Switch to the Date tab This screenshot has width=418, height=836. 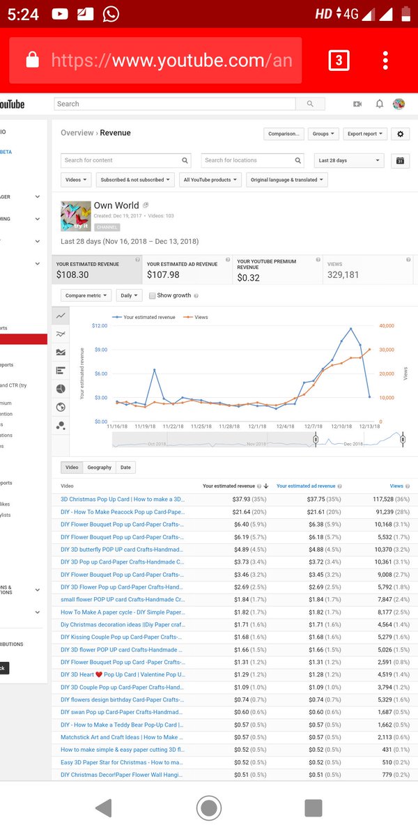point(125,467)
